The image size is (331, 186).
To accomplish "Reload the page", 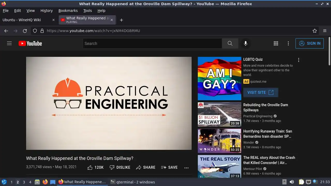I will point(25,31).
